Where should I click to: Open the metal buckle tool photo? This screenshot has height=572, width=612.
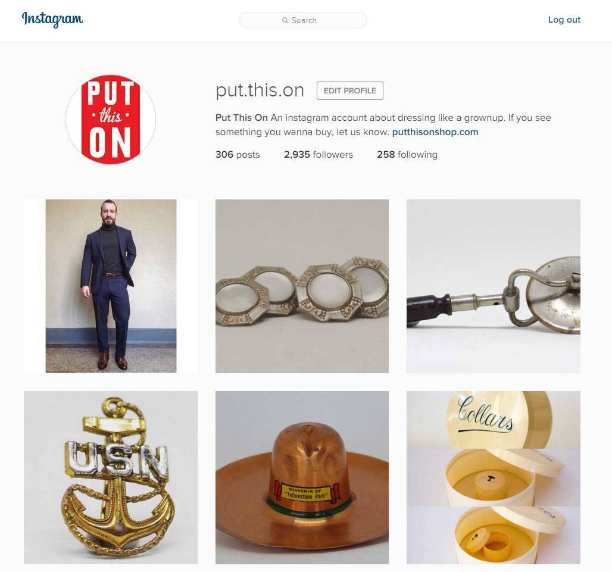[x=494, y=286]
